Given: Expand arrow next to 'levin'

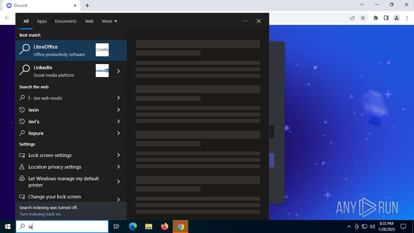Looking at the screenshot, I should pos(118,110).
